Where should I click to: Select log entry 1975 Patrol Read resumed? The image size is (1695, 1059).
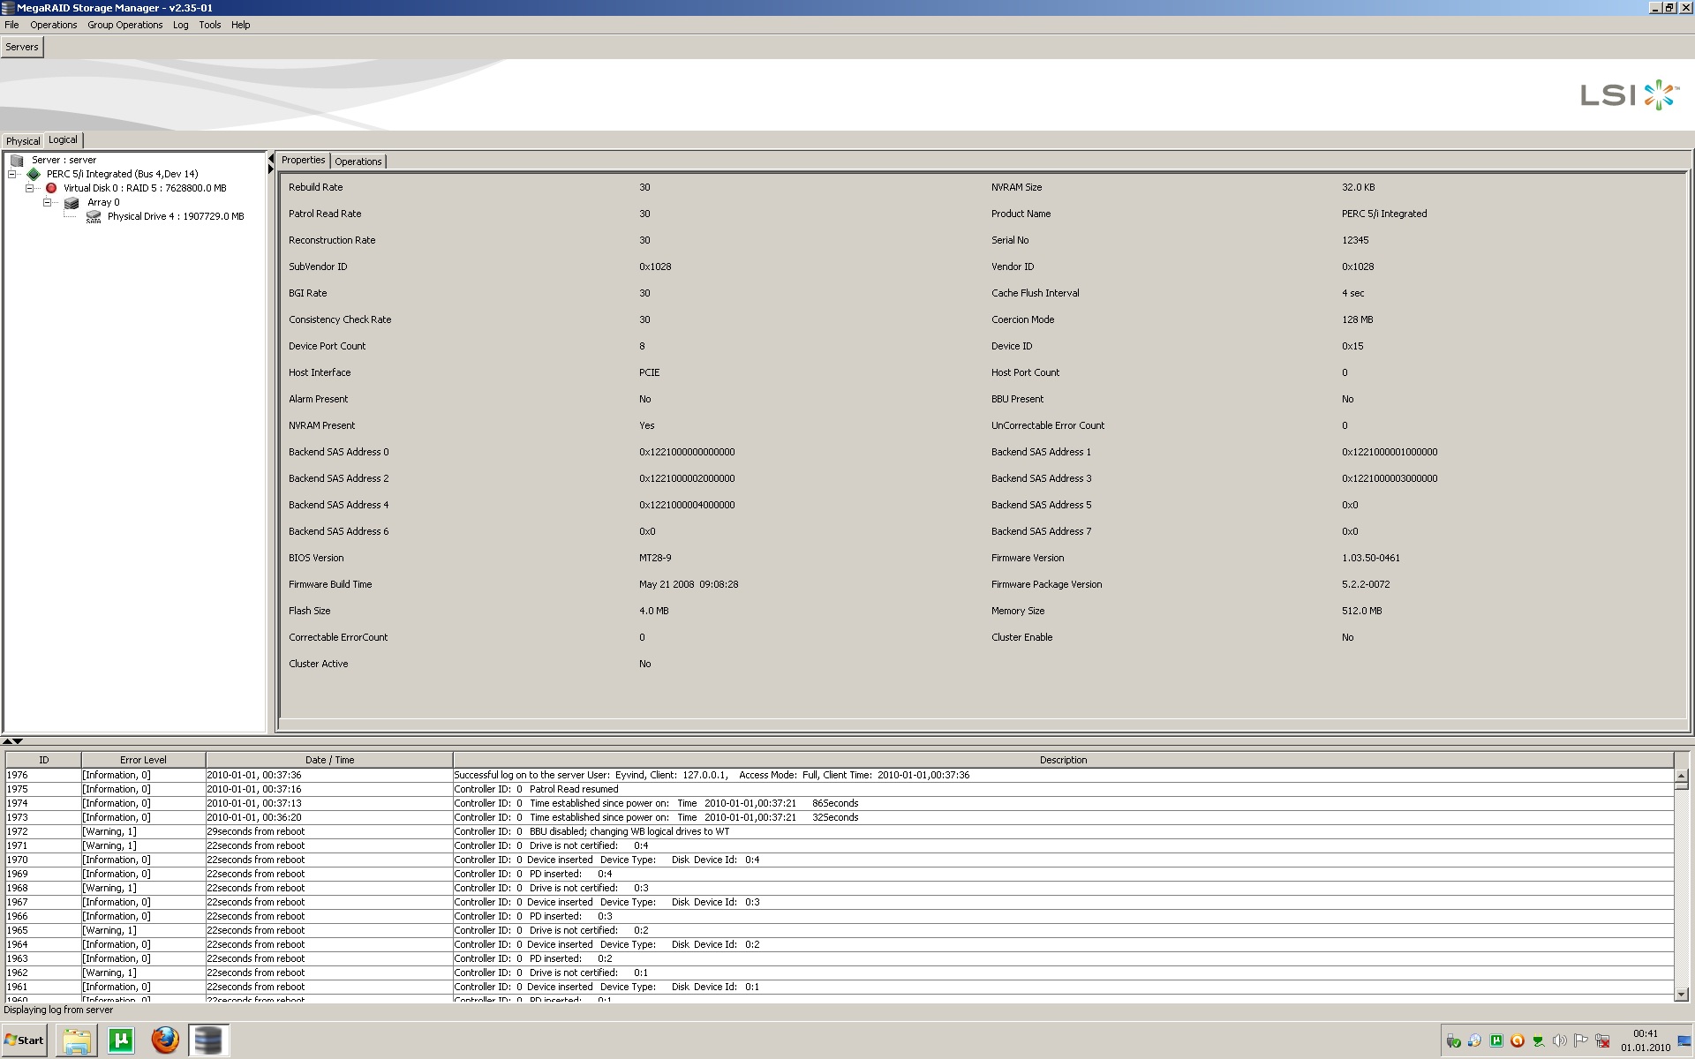(840, 789)
